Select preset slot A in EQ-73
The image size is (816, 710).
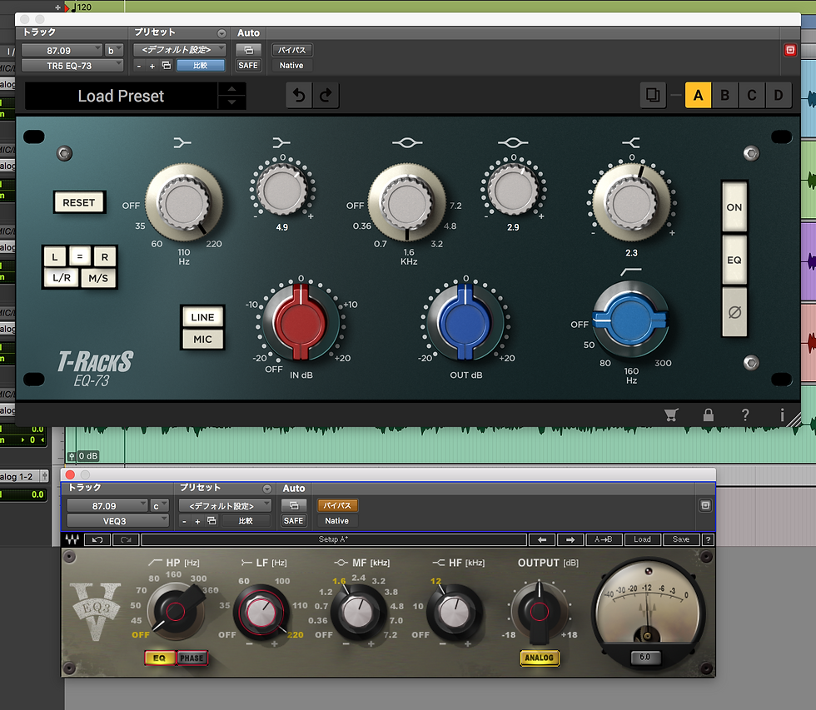[x=698, y=95]
